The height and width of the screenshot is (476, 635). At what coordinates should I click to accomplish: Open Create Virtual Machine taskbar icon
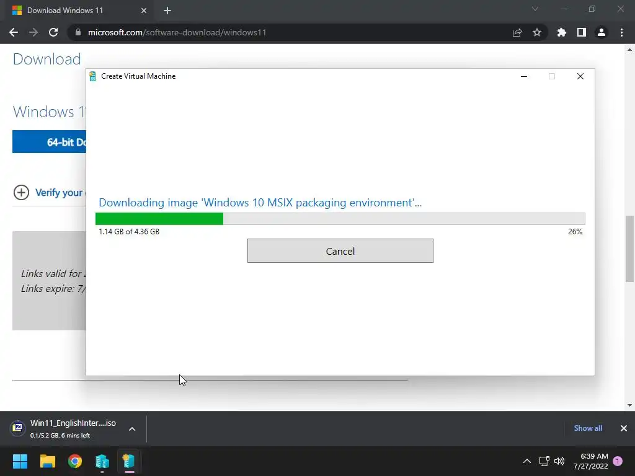click(129, 461)
